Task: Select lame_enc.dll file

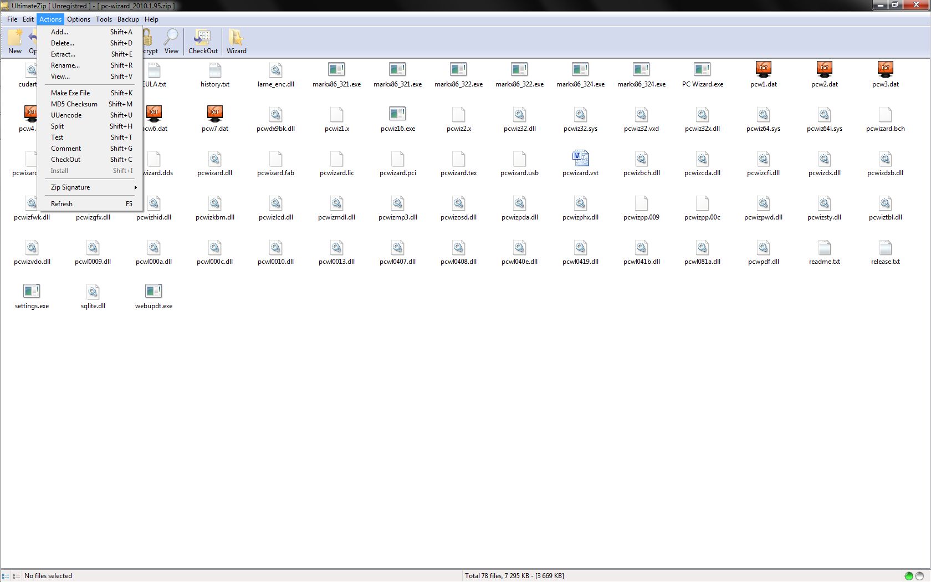Action: click(276, 75)
